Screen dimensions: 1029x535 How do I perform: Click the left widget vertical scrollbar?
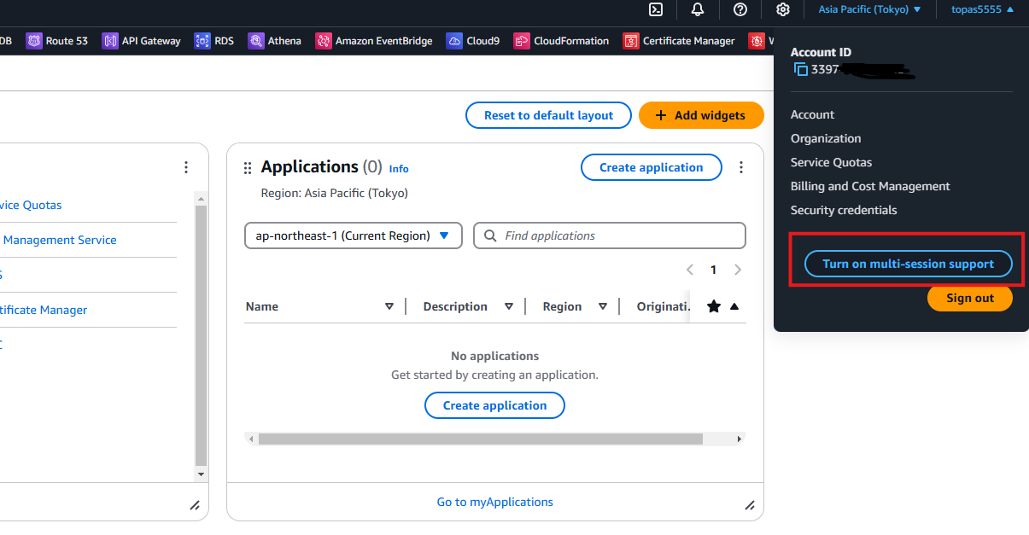tap(202, 334)
